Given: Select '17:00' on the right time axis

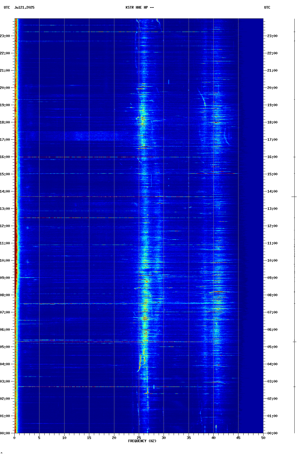Looking at the screenshot, I should (x=272, y=140).
